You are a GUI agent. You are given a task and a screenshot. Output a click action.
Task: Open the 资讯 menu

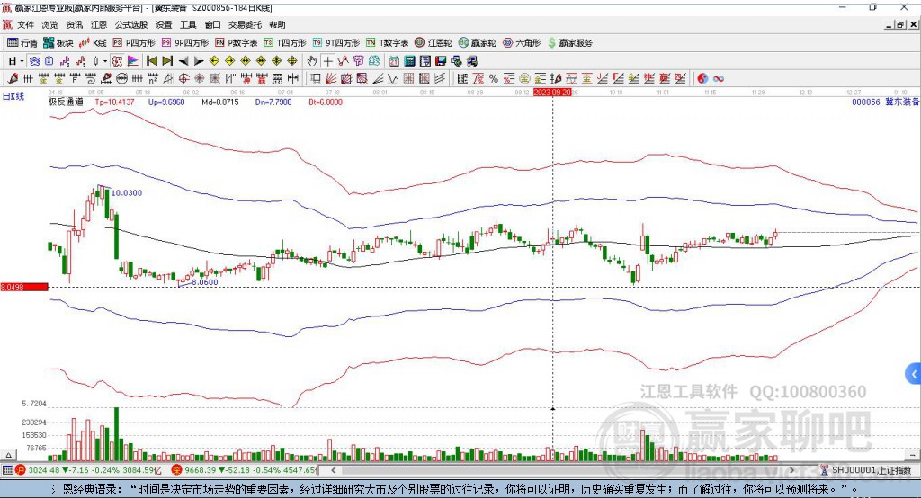coord(74,24)
